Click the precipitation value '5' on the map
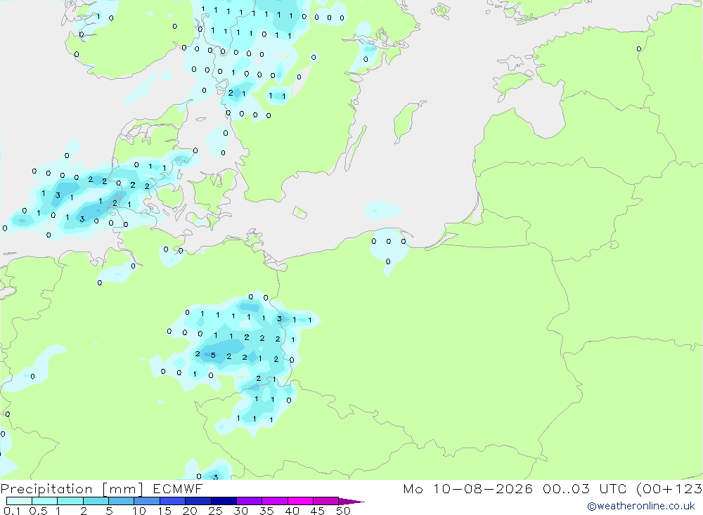Viewport: 703px width, 515px height. point(213,355)
